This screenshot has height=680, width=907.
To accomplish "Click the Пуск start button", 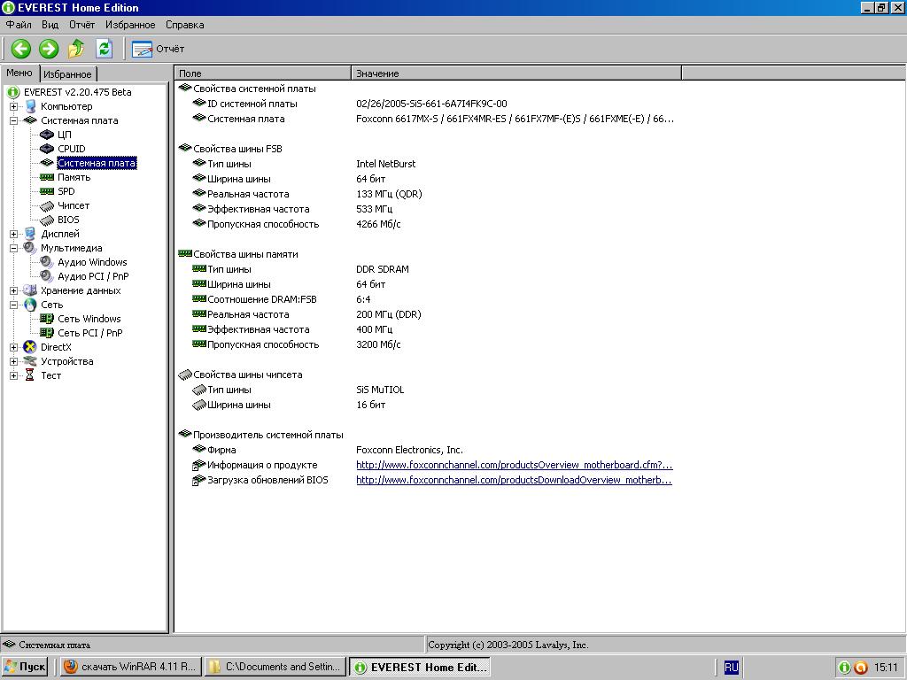I will [25, 667].
